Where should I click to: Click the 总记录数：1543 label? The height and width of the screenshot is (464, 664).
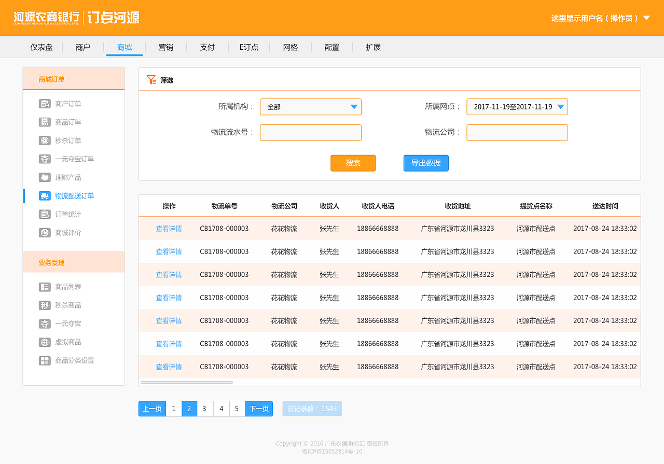312,409
